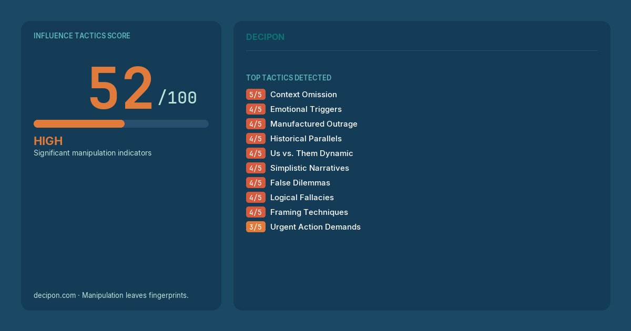
Task: Click the large 52 score number
Action: tap(121, 88)
